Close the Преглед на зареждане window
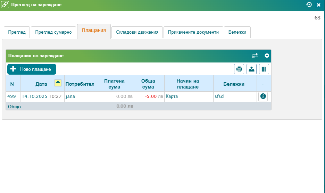This screenshot has width=325, height=193. [x=318, y=5]
